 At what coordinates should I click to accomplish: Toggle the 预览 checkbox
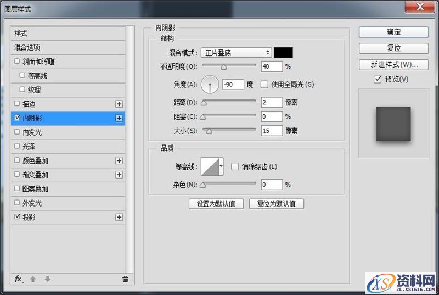coord(378,79)
